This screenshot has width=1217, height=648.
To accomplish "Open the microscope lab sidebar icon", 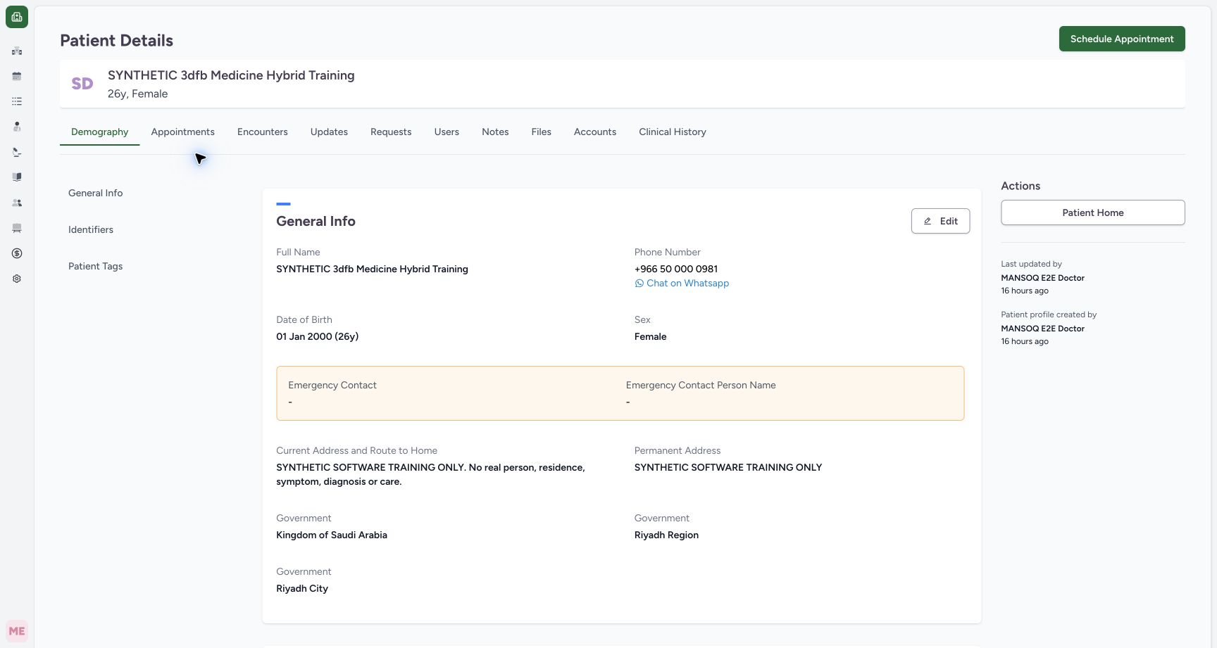I will click(x=17, y=152).
